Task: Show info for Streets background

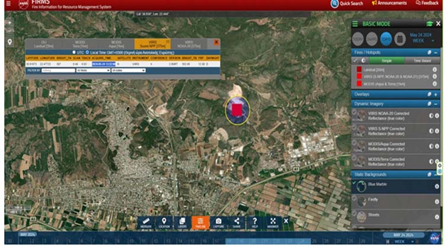Action: pos(437,217)
